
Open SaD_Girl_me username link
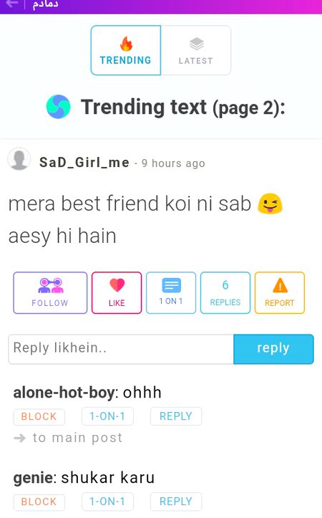coord(84,163)
